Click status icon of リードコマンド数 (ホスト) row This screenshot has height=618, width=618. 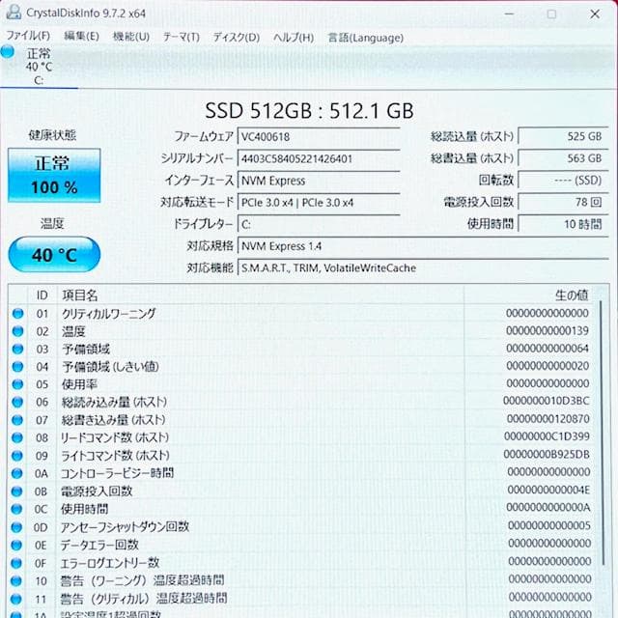17,437
